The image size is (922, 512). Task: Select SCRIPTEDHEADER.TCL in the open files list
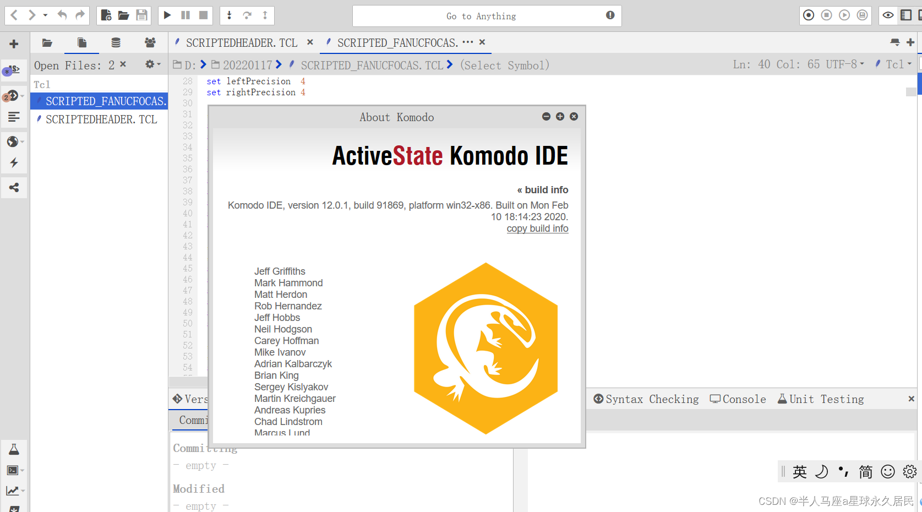point(99,119)
